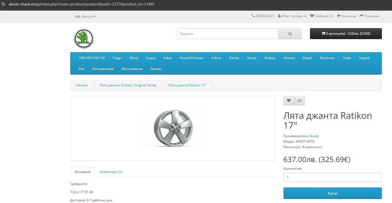Screen dimensions: 392x203
Task: Open the Felicia menu category
Action: [x=216, y=58]
